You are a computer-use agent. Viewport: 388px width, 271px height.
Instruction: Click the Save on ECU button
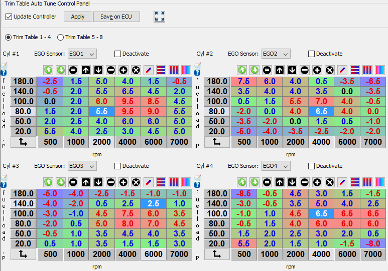(x=116, y=17)
